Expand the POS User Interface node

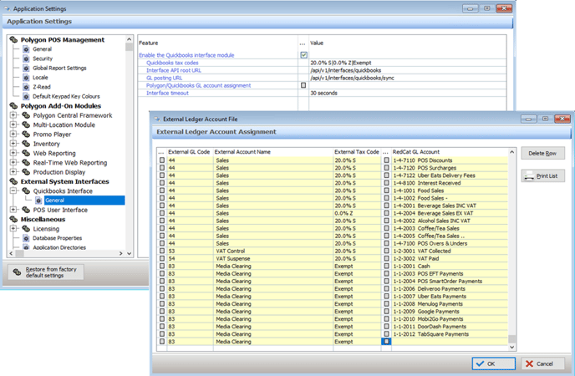click(13, 210)
